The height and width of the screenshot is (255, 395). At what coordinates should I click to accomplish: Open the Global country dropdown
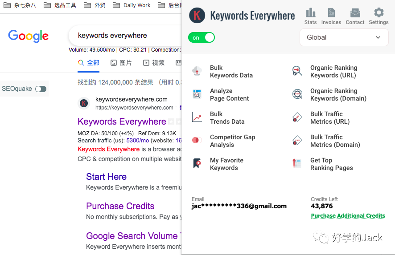pos(344,37)
